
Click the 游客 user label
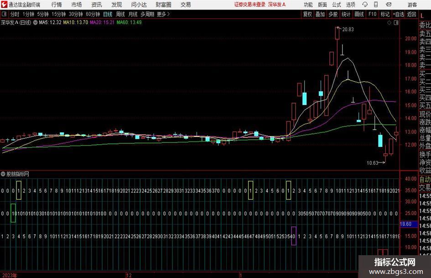(x=412, y=5)
